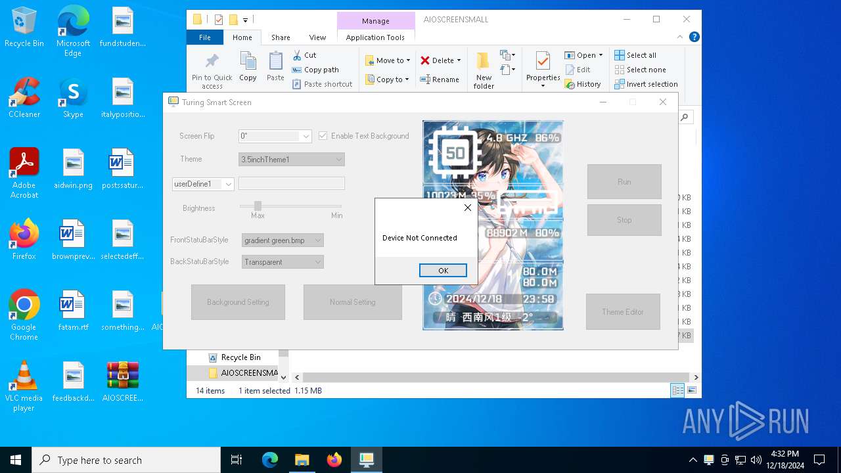The height and width of the screenshot is (473, 841).
Task: Click the horizontal scrollbar right arrow
Action: pos(696,378)
